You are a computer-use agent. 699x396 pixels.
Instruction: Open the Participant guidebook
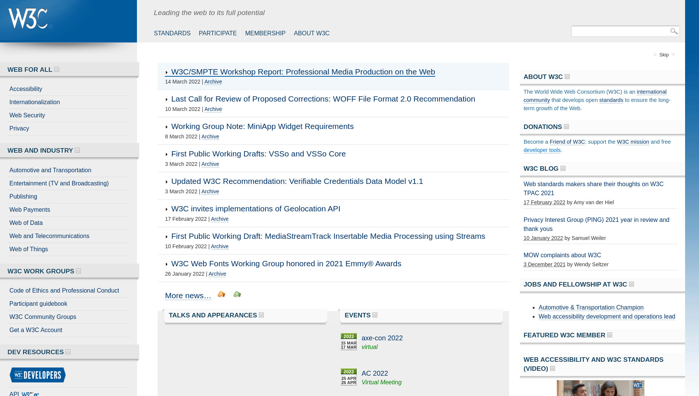pyautogui.click(x=38, y=304)
